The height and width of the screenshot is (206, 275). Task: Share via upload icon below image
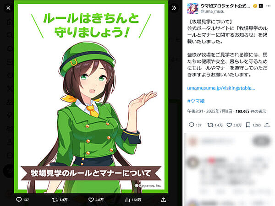click(x=164, y=200)
